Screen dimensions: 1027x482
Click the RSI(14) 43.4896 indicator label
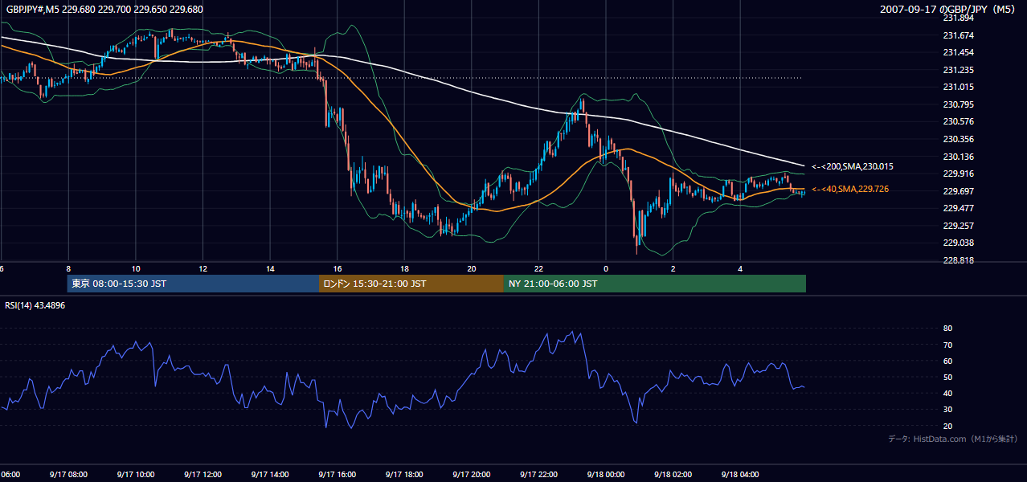coord(35,305)
